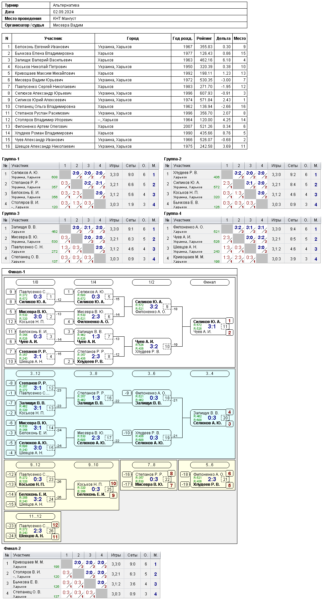Click place badge 12 in the 11...12 bracket
Screen dimensions: 324x600
[x=55, y=525]
